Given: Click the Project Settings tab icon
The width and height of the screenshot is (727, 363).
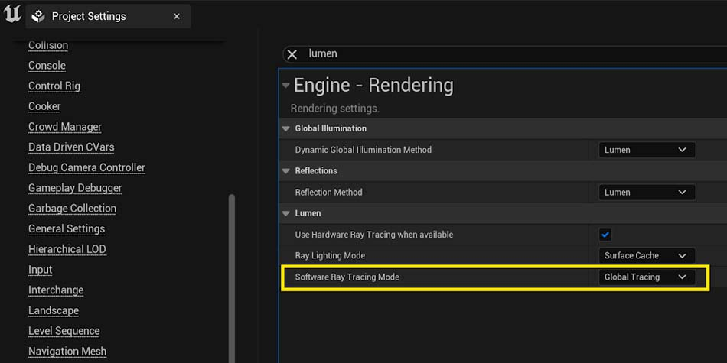Looking at the screenshot, I should [x=38, y=16].
